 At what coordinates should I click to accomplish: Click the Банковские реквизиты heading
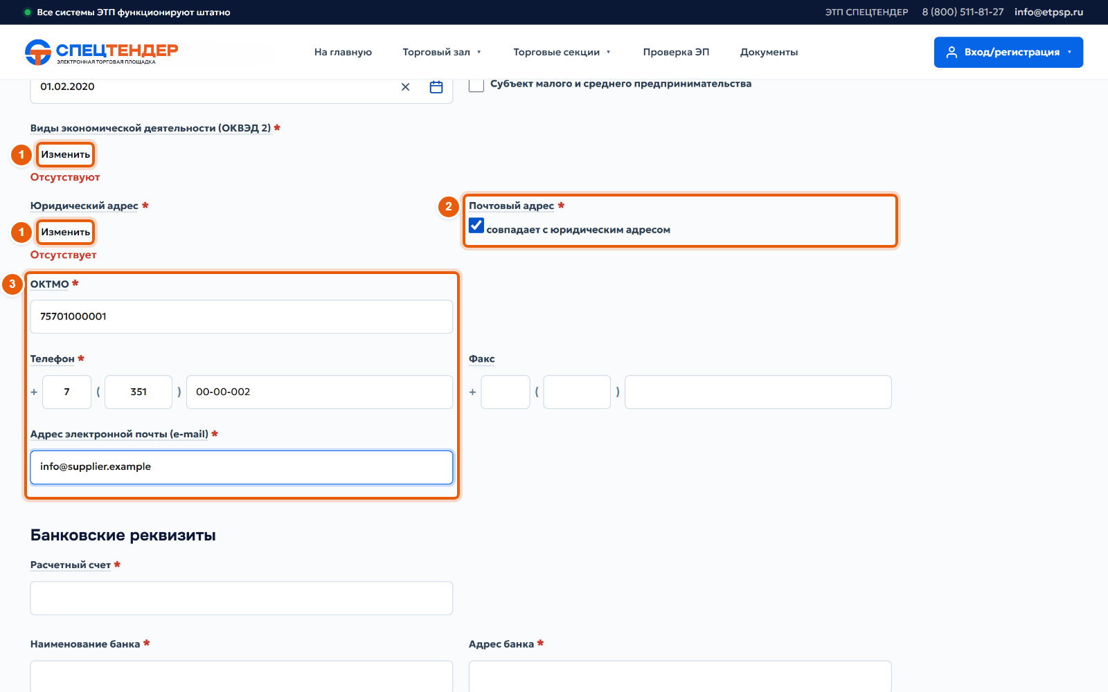coord(123,535)
